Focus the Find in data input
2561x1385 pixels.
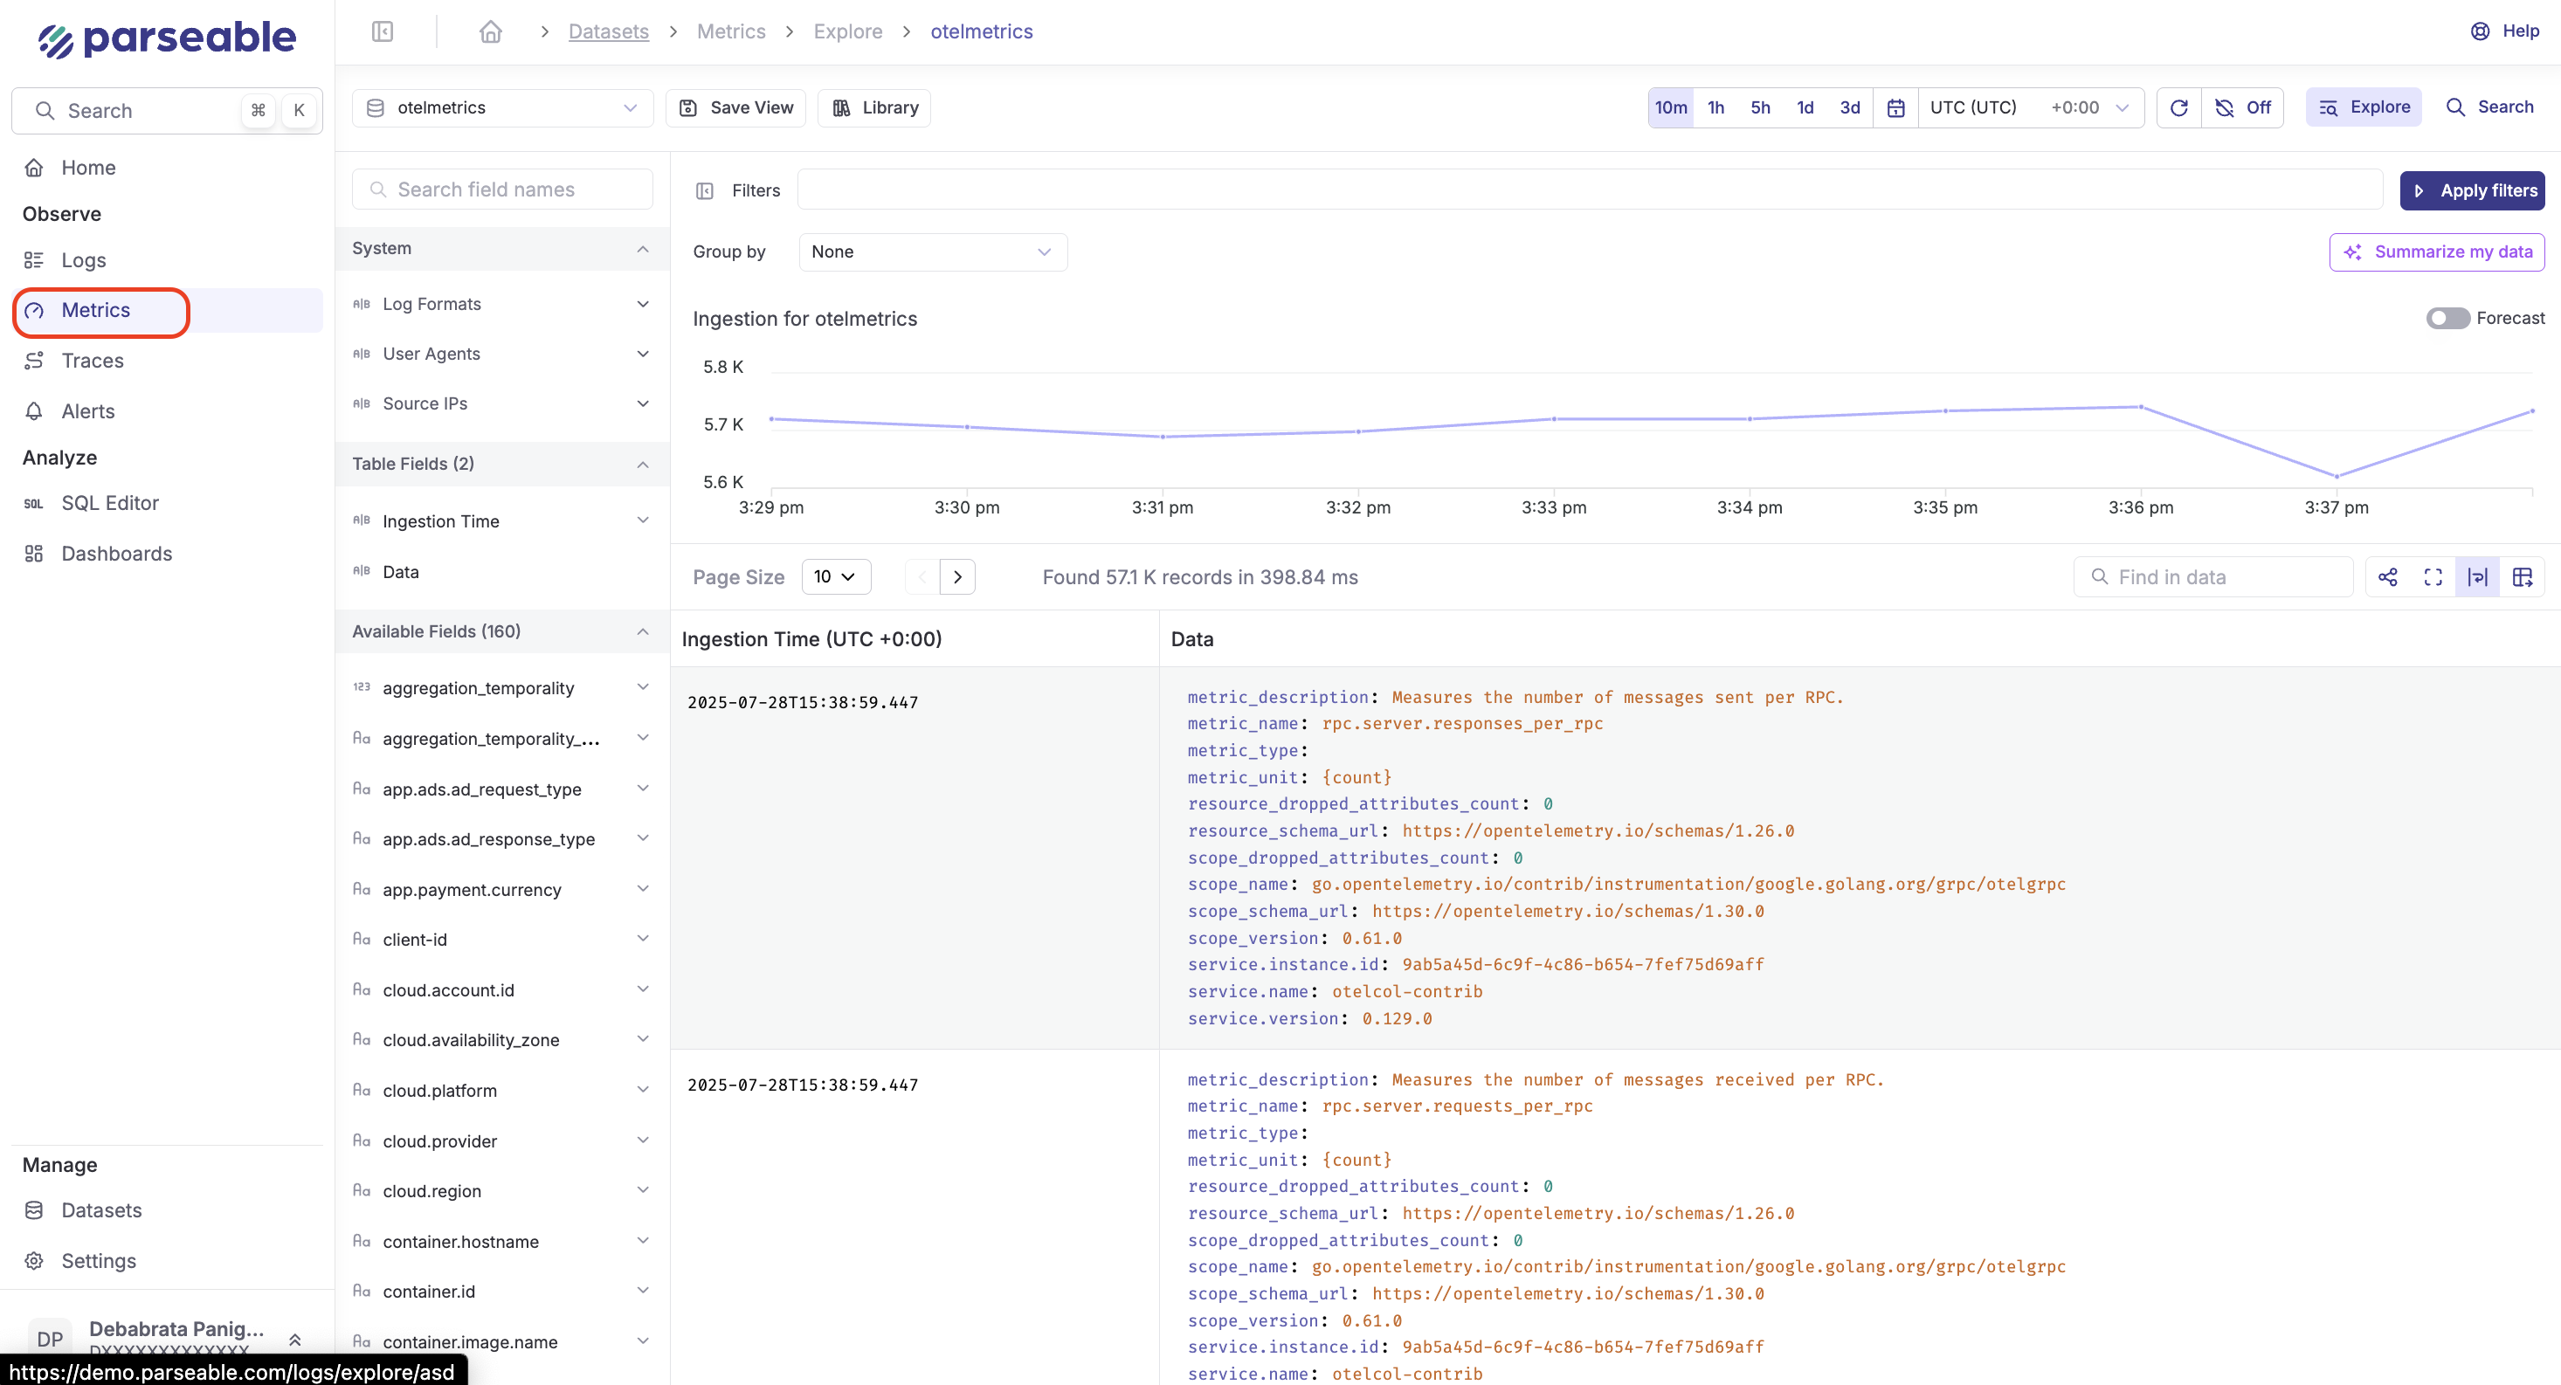pos(2213,576)
